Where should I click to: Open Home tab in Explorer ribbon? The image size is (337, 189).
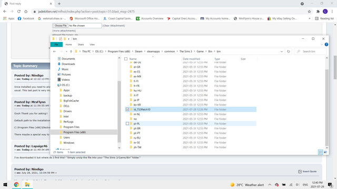click(x=68, y=44)
